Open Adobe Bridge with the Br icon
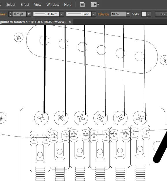167x181 pixels. coord(82,5)
